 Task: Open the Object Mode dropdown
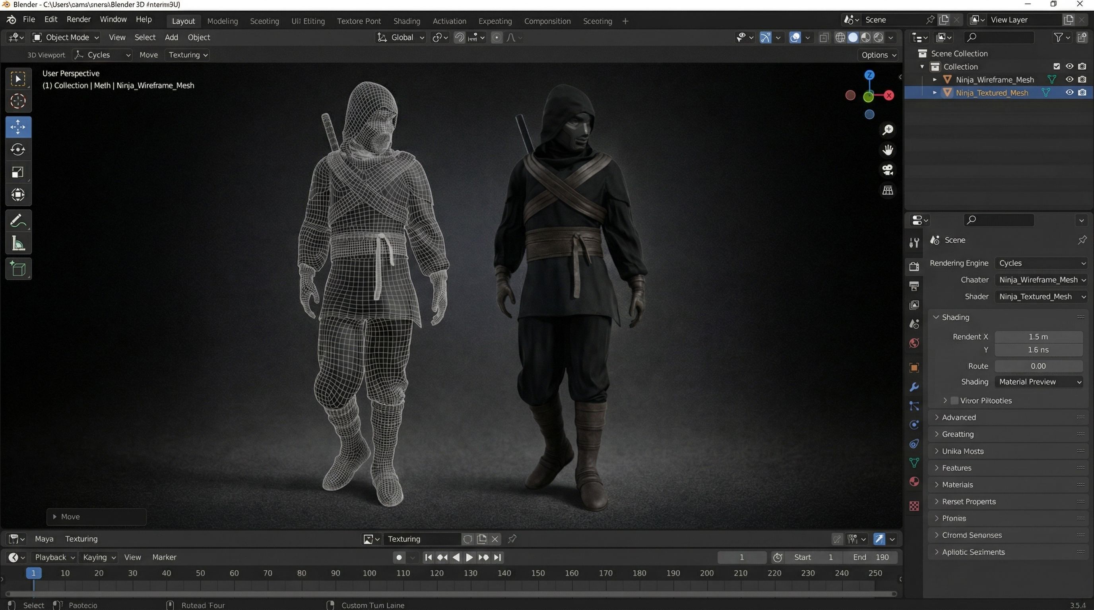coord(66,37)
